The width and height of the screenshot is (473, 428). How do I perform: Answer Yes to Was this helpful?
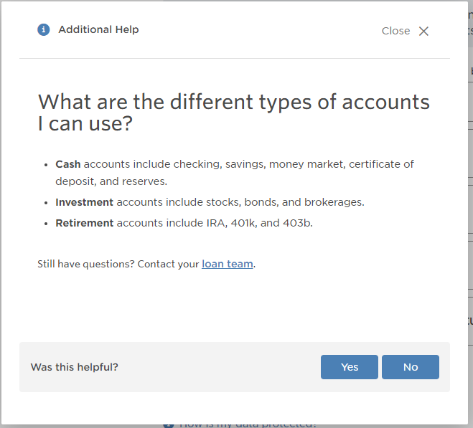350,367
